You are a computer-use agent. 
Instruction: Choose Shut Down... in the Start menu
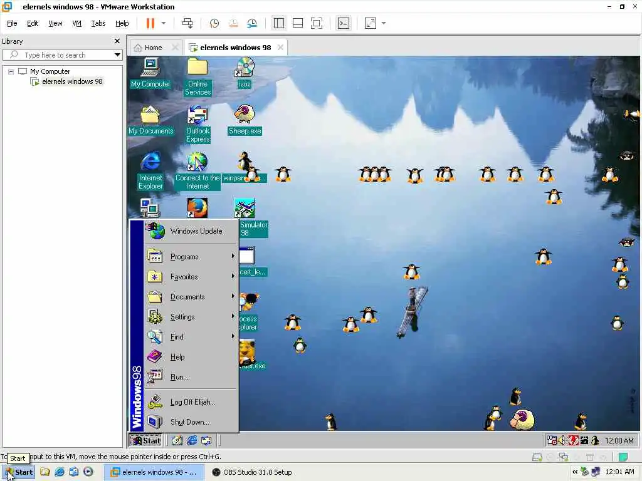[191, 422]
